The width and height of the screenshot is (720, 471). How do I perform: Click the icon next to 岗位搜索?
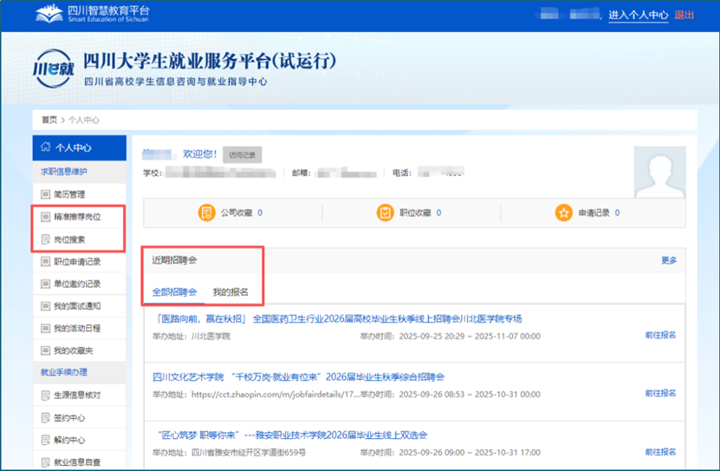[45, 239]
